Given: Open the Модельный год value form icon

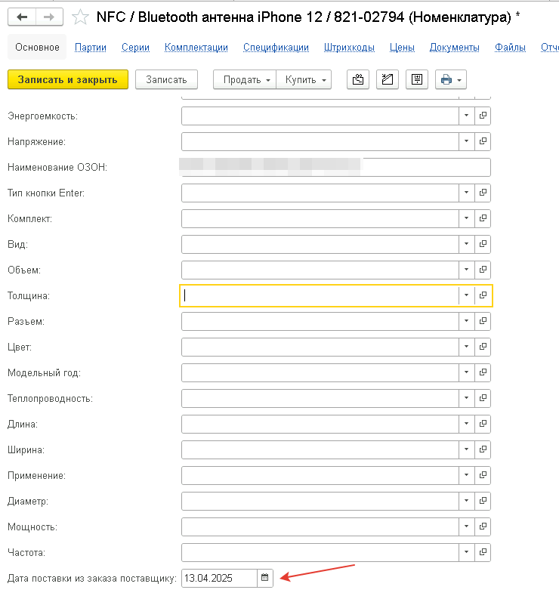Looking at the screenshot, I should click(x=483, y=372).
